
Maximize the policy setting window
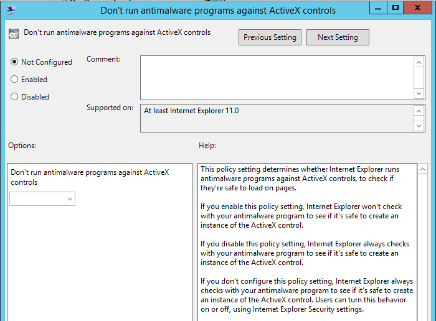pos(395,9)
